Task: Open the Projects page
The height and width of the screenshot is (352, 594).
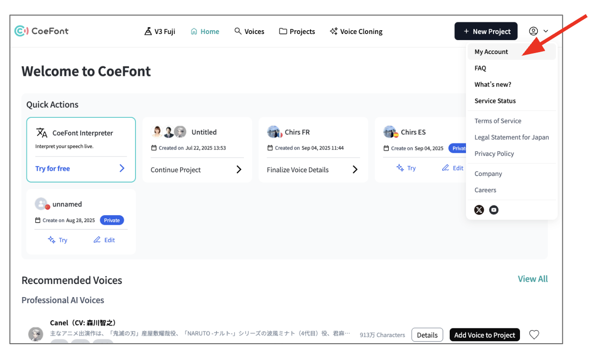Action: 297,32
